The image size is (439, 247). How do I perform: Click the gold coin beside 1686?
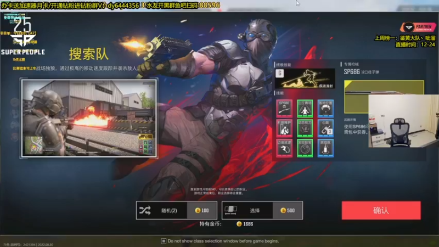point(239,224)
